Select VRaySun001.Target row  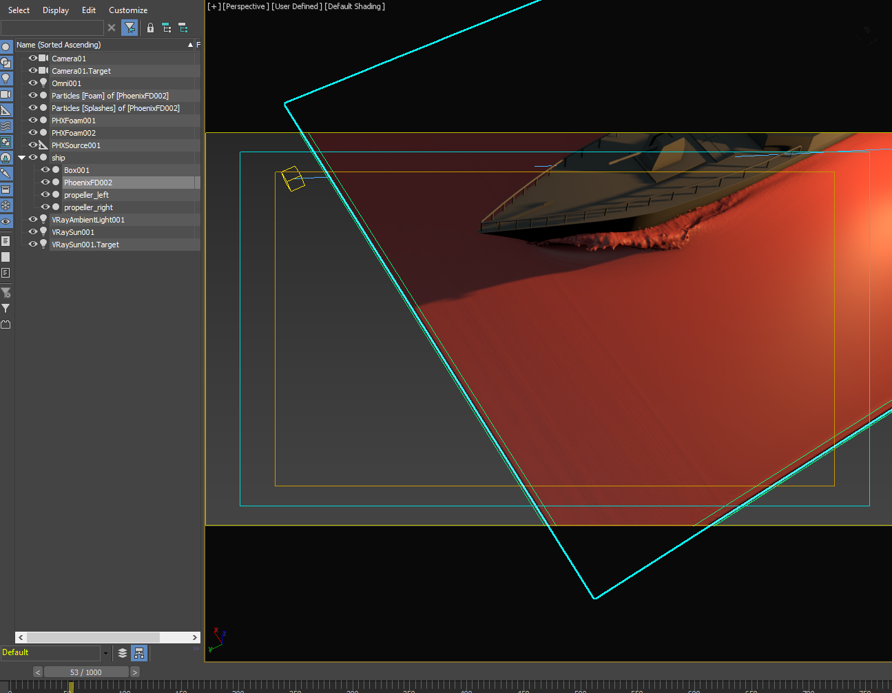click(x=125, y=245)
